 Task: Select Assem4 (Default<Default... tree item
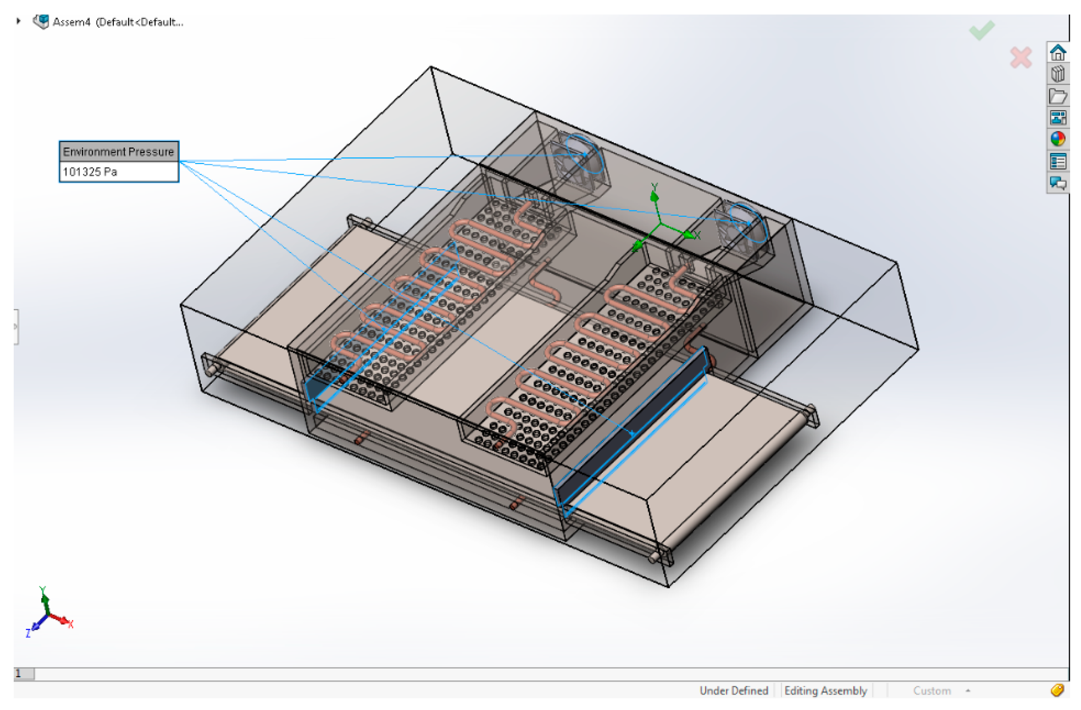pyautogui.click(x=119, y=22)
